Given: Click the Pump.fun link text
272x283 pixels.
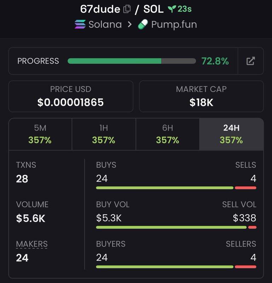Looking at the screenshot, I should coord(174,24).
